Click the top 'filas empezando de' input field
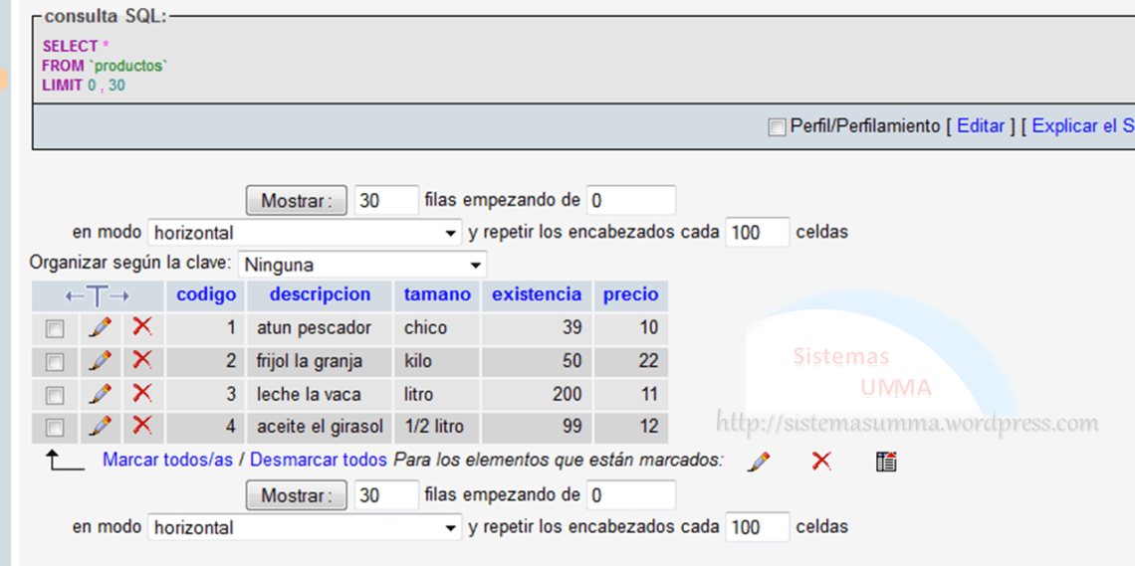The height and width of the screenshot is (566, 1135). pos(631,201)
